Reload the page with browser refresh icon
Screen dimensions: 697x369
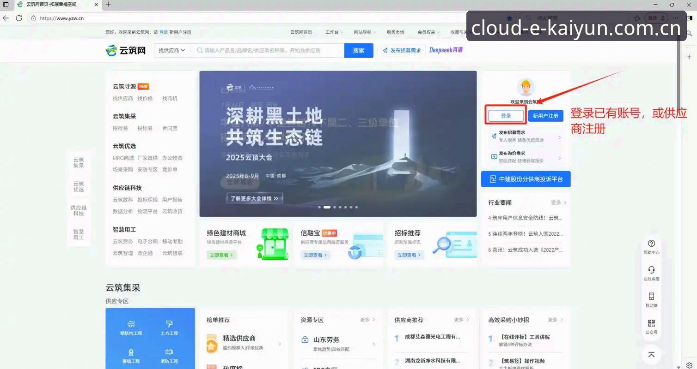tap(19, 18)
